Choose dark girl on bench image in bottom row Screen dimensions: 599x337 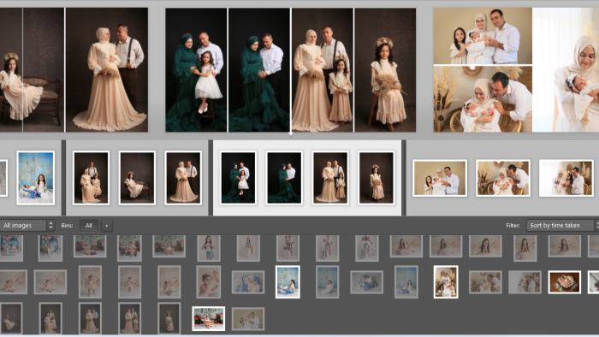coord(10,319)
